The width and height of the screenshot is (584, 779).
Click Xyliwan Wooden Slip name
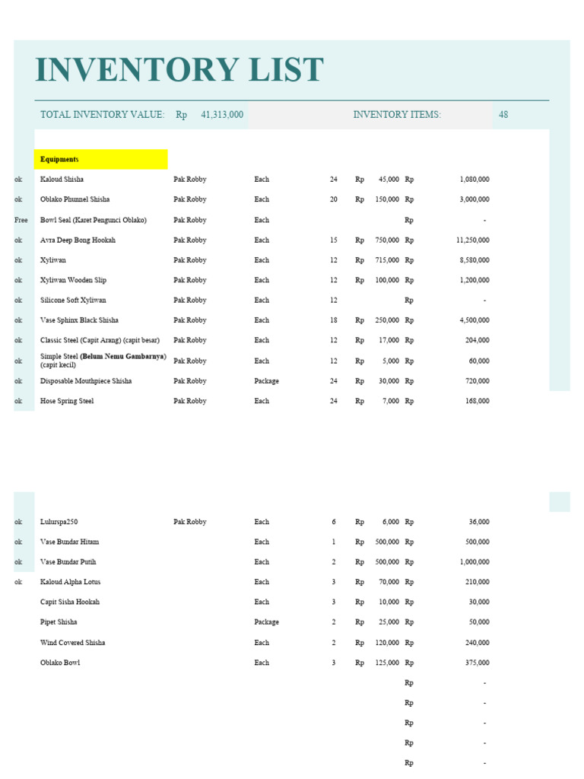click(74, 280)
